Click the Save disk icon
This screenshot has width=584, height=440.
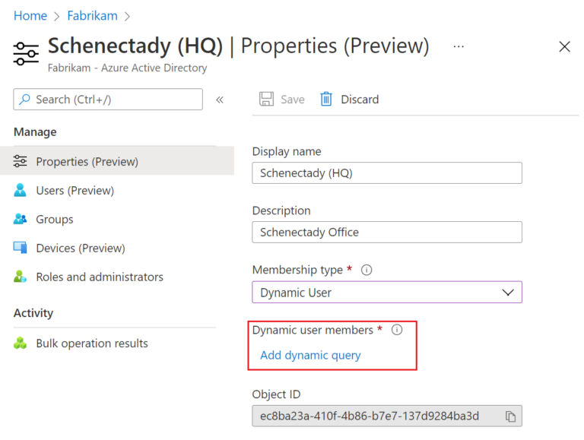[267, 100]
